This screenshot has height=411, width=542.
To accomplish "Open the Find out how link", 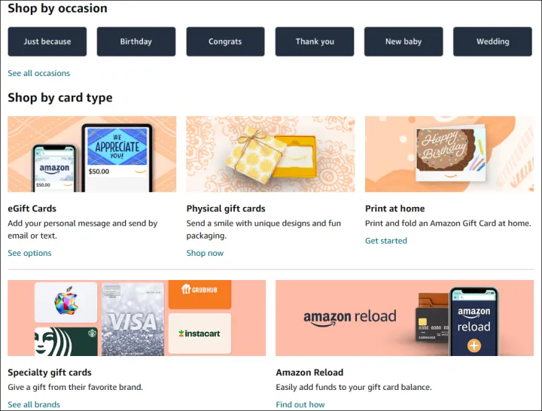I will [300, 404].
